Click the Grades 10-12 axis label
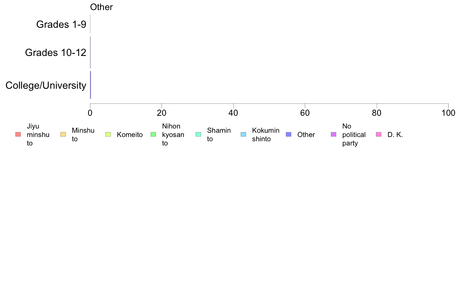 [56, 52]
